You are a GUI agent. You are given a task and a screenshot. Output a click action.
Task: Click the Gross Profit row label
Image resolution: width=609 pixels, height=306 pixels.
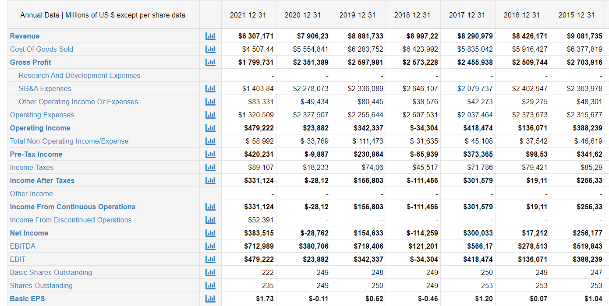[x=30, y=62]
